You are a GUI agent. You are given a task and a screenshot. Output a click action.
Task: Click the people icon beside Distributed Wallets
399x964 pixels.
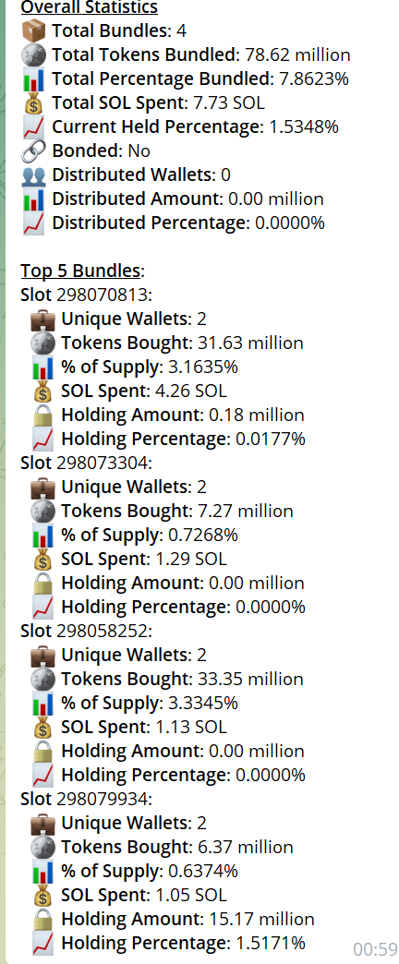click(32, 175)
